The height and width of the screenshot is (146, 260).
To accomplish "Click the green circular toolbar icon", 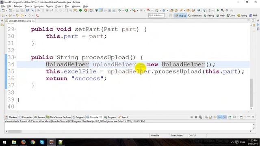I will click(x=80, y=10).
